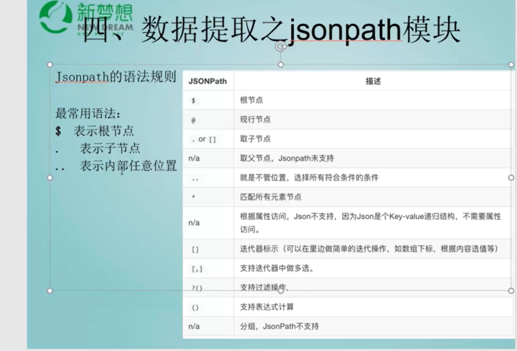Click the rotation handle above the text box
The width and height of the screenshot is (517, 351).
(280, 47)
